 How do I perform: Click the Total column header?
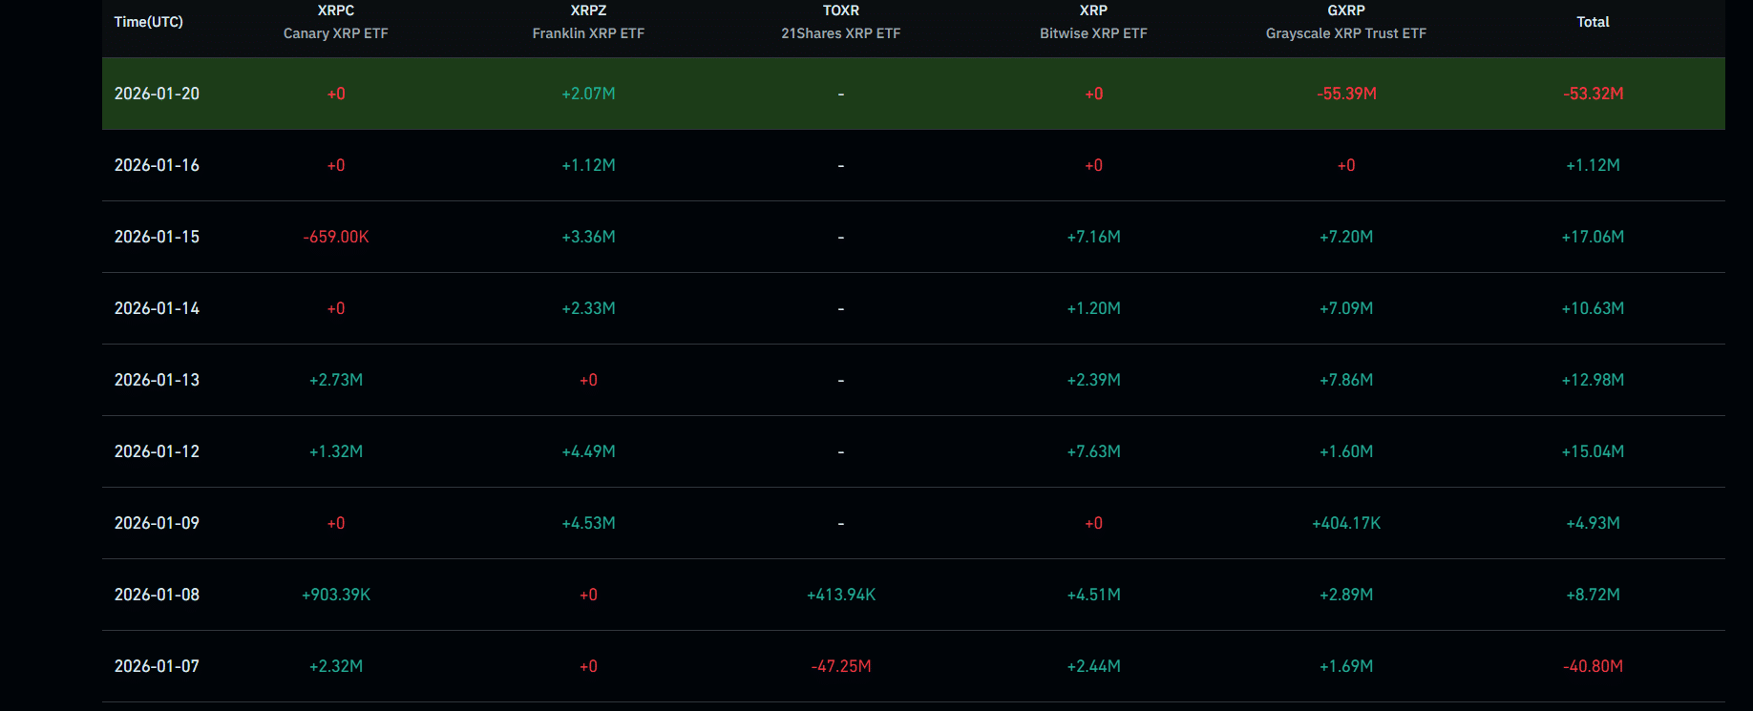(1593, 22)
